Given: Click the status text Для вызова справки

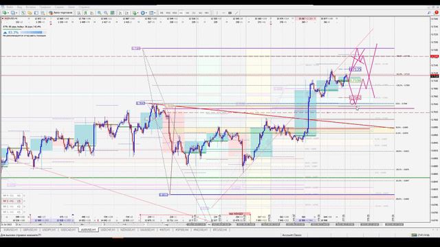Looking at the screenshot, I should point(21,235).
